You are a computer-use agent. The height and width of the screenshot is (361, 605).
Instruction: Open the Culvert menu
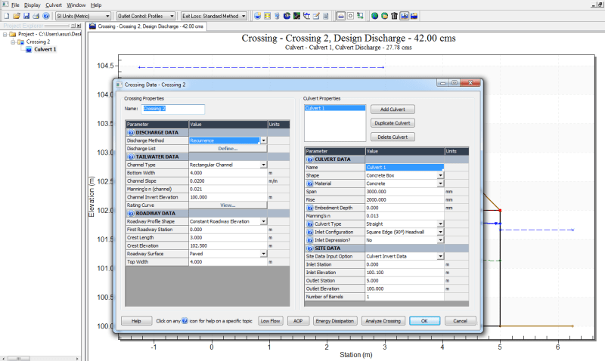(54, 5)
